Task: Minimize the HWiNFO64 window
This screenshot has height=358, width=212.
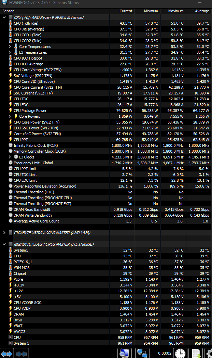Action: [x=200, y=2]
